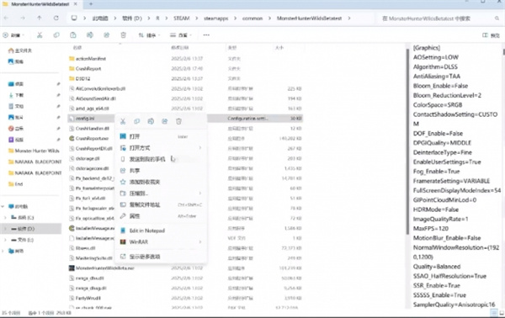Click the Size column header
505x318 pixels.
pyautogui.click(x=279, y=48)
